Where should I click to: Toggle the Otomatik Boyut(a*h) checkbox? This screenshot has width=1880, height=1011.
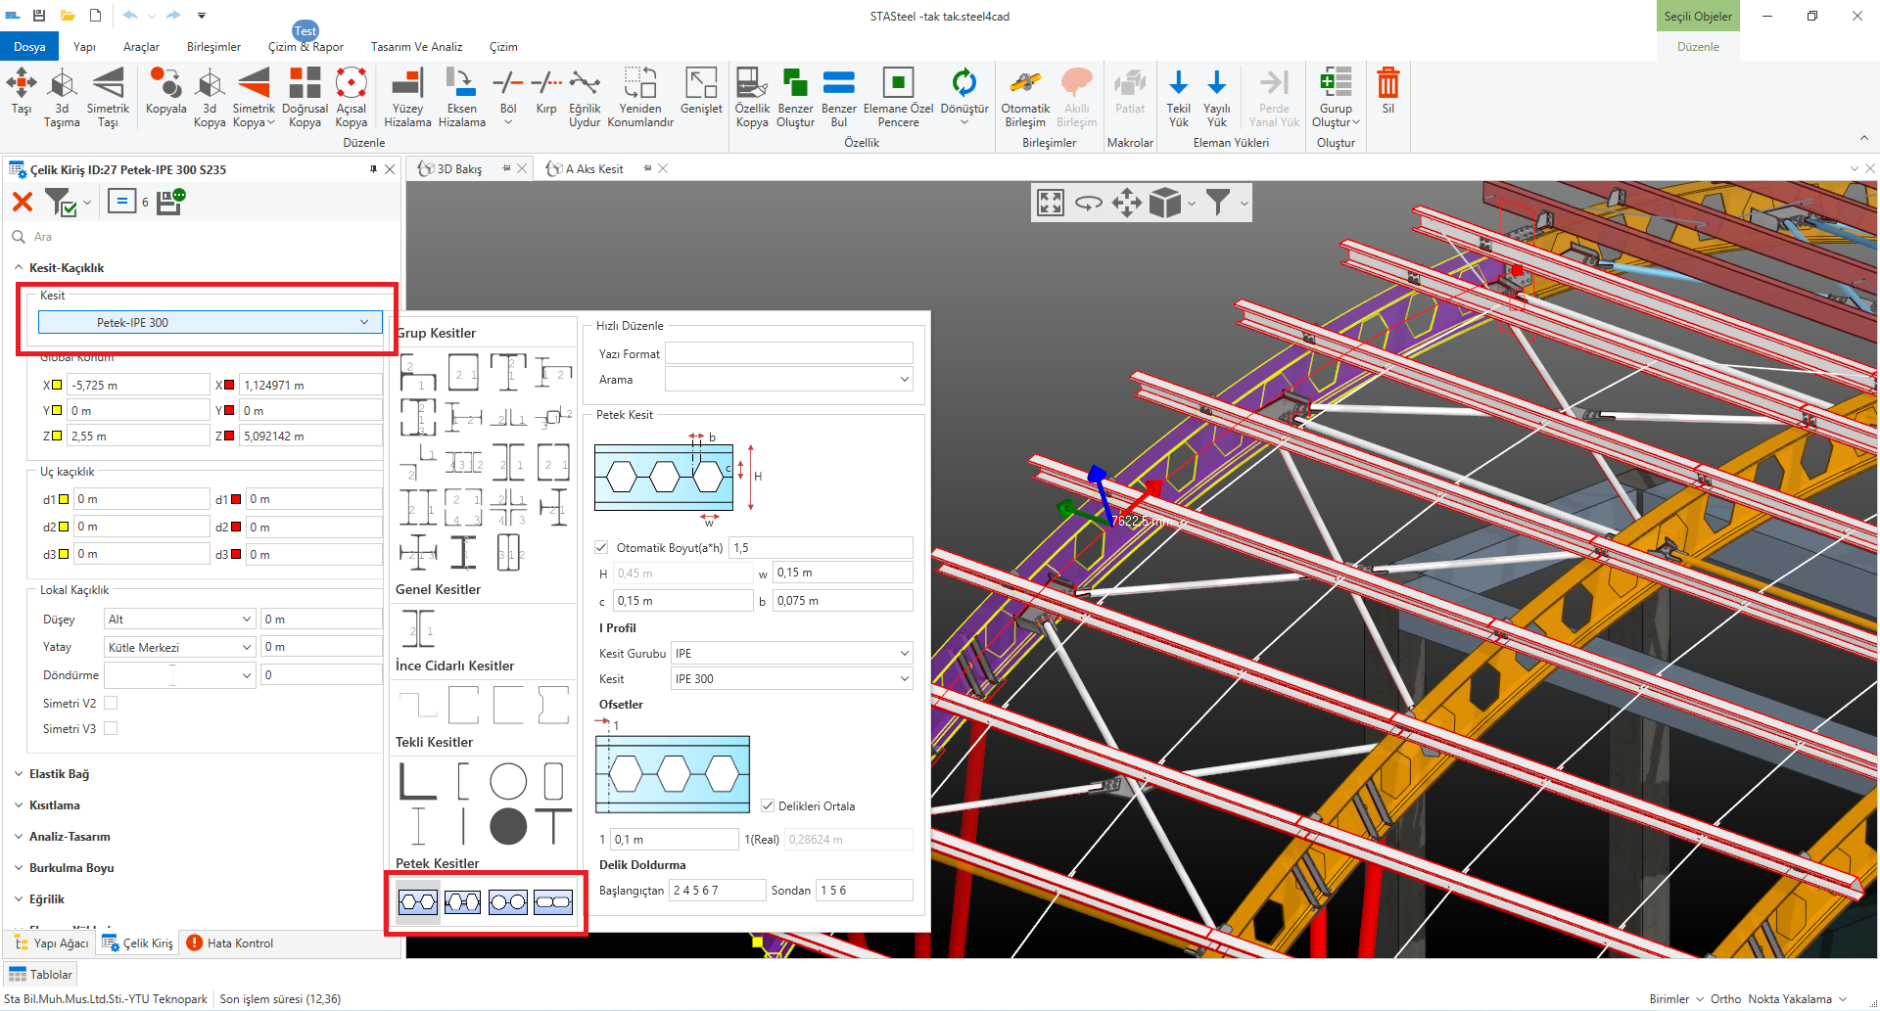click(x=602, y=548)
